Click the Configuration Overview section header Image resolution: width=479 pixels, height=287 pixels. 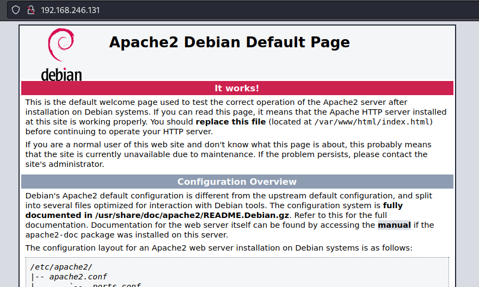click(x=237, y=182)
